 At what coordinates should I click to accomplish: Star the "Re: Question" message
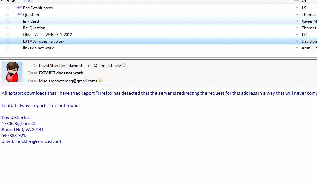pyautogui.click(x=8, y=28)
